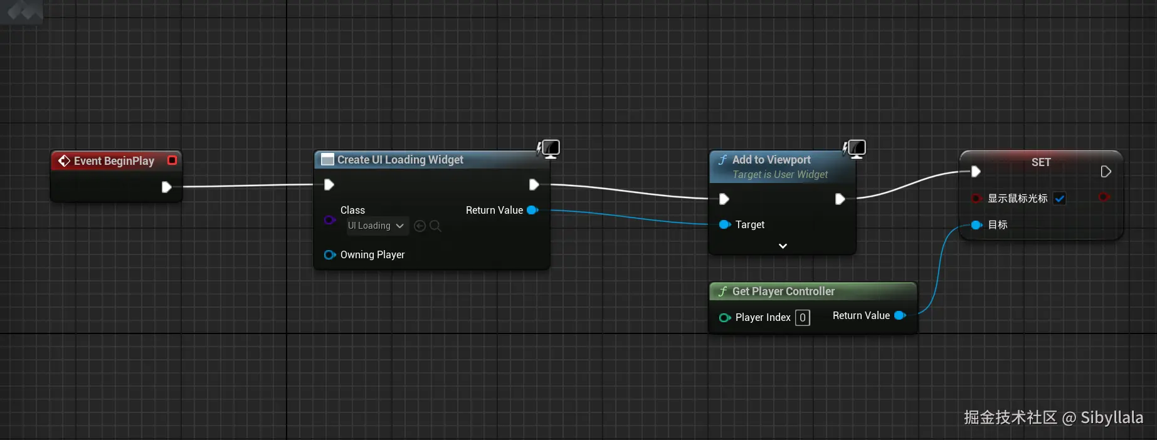Select the SET node title
The height and width of the screenshot is (440, 1157).
[1041, 162]
